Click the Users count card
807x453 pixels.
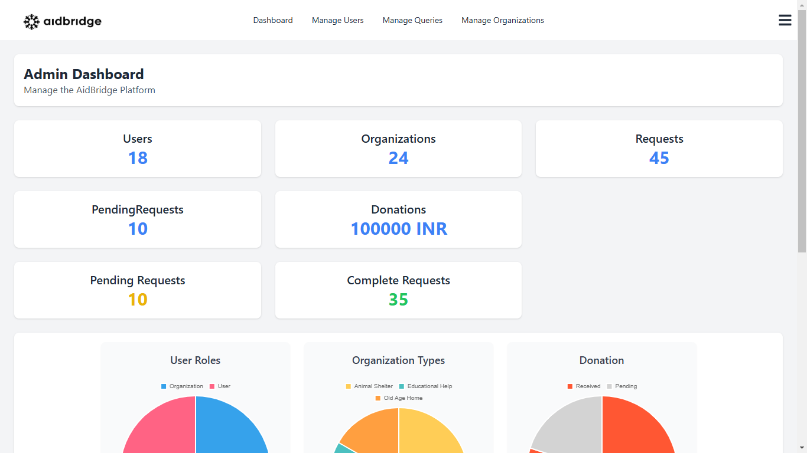click(138, 149)
